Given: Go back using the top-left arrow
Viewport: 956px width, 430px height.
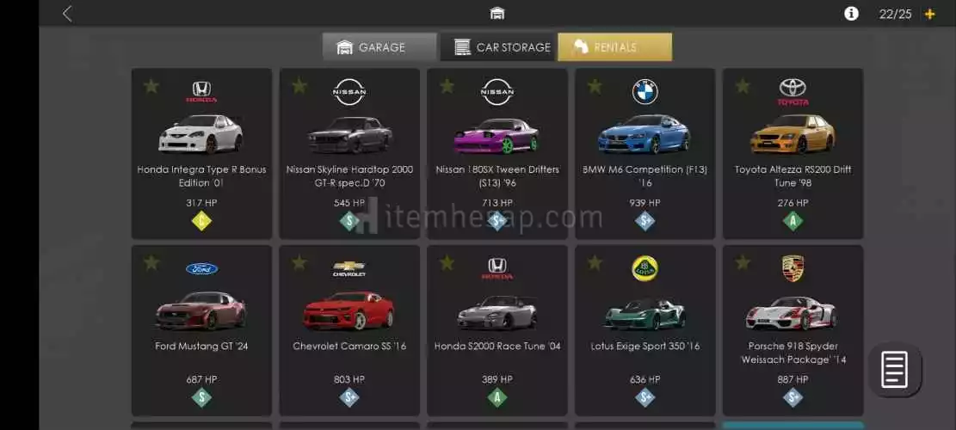Looking at the screenshot, I should (x=67, y=14).
